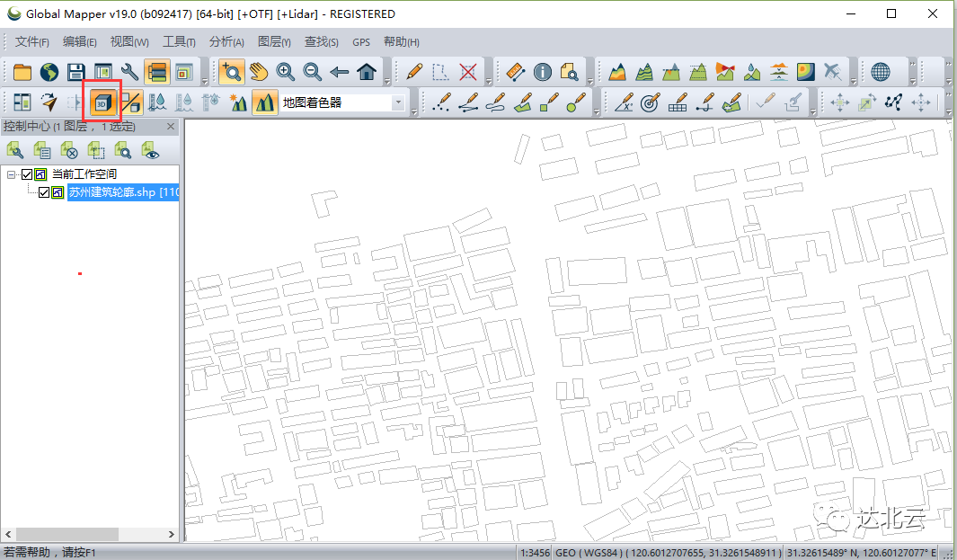
Task: Click the scale 1:3456 in status bar
Action: pos(535,553)
